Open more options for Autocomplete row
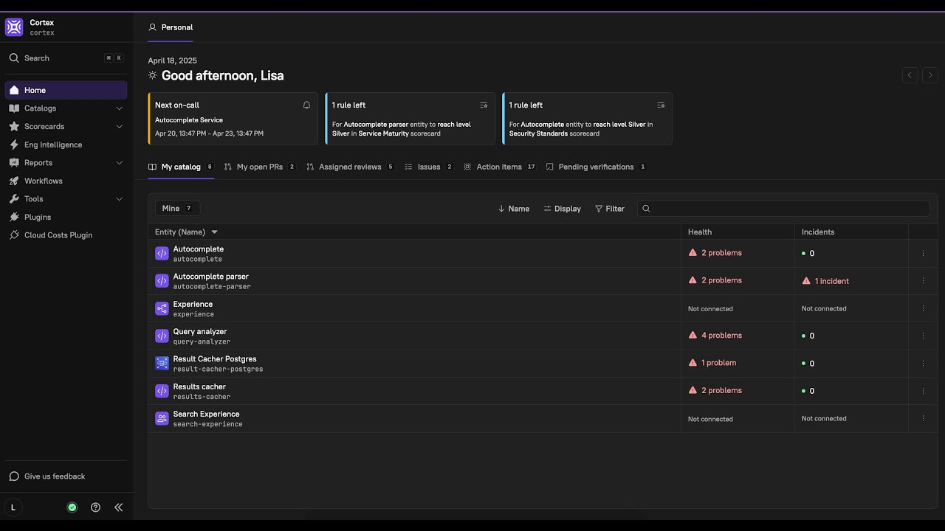Screen dimensions: 945x531 click(x=923, y=253)
